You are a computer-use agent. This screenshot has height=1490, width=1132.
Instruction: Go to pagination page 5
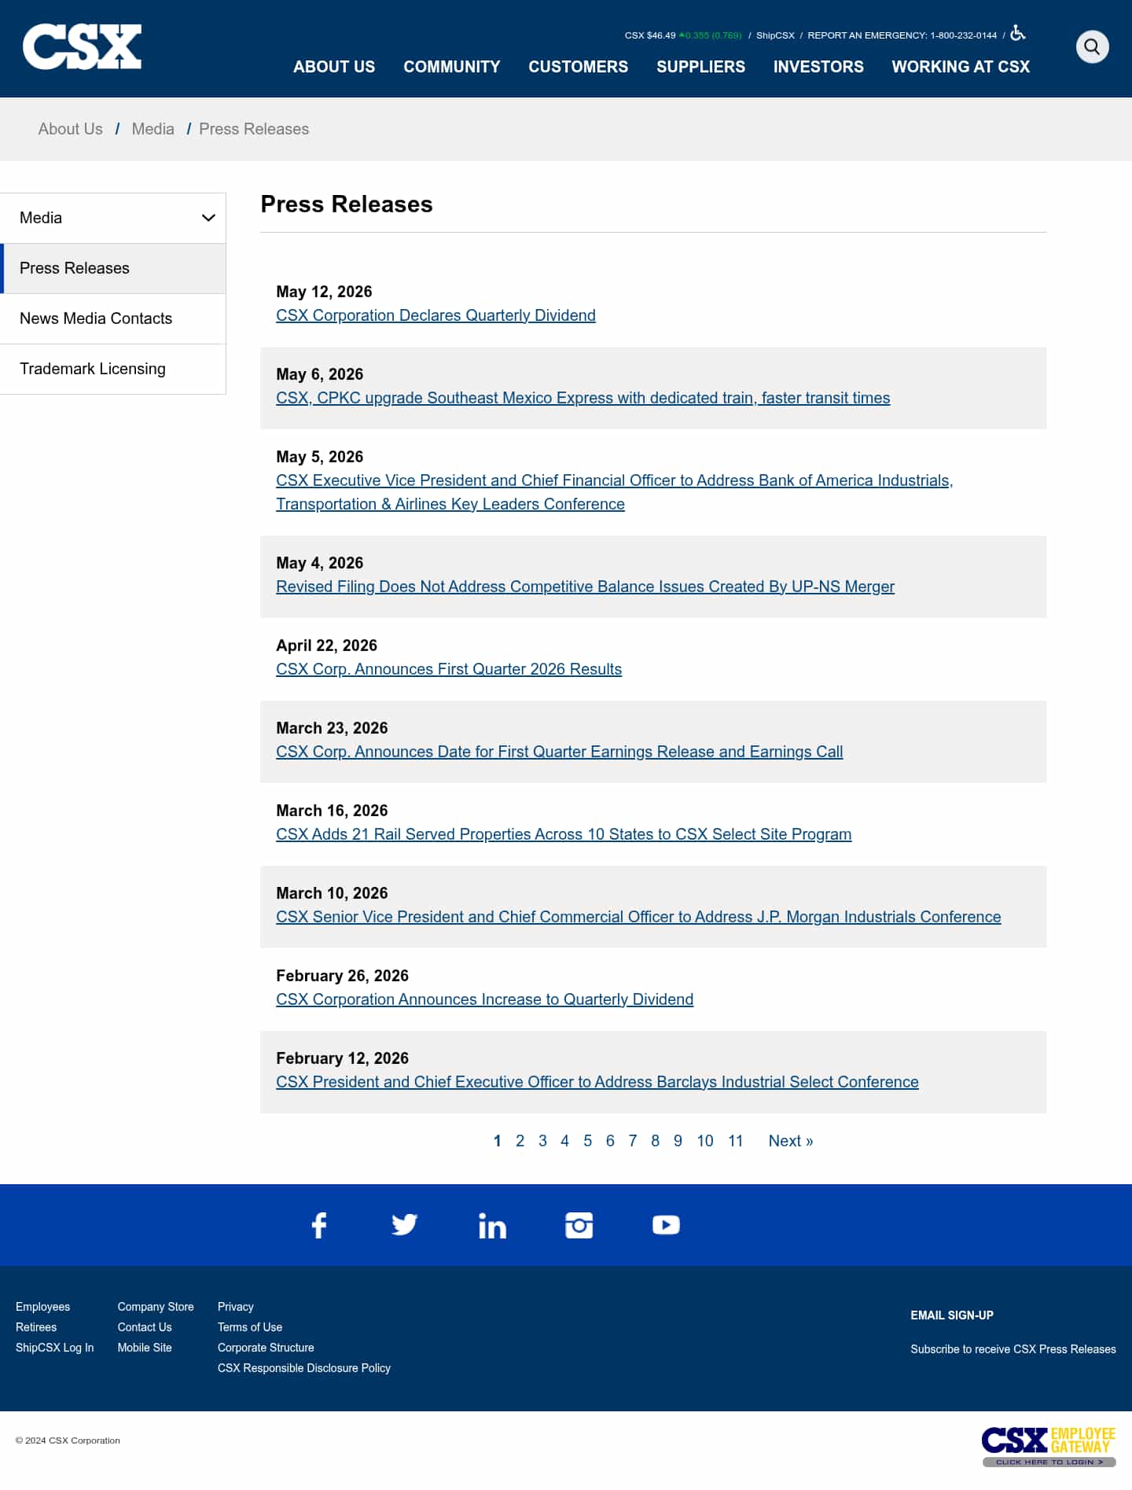[x=587, y=1141]
